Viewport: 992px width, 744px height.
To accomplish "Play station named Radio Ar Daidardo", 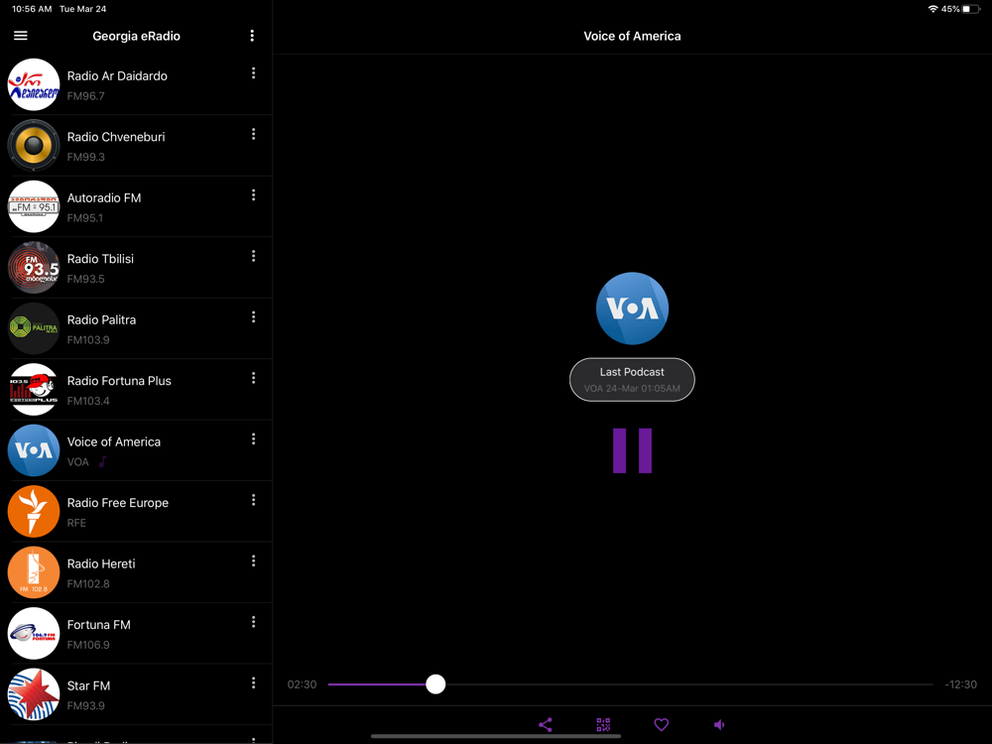I will [x=117, y=76].
